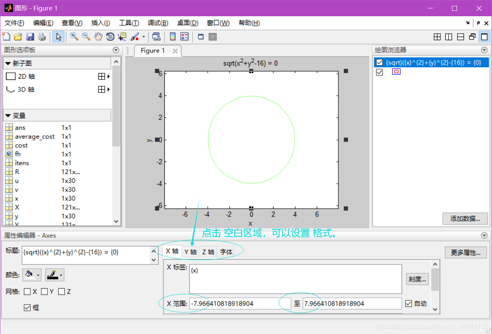Open the 插入(I) menu

click(100, 23)
